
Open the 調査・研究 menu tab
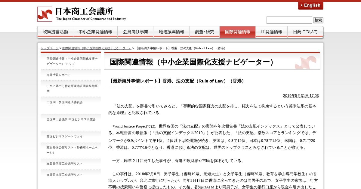205,32
